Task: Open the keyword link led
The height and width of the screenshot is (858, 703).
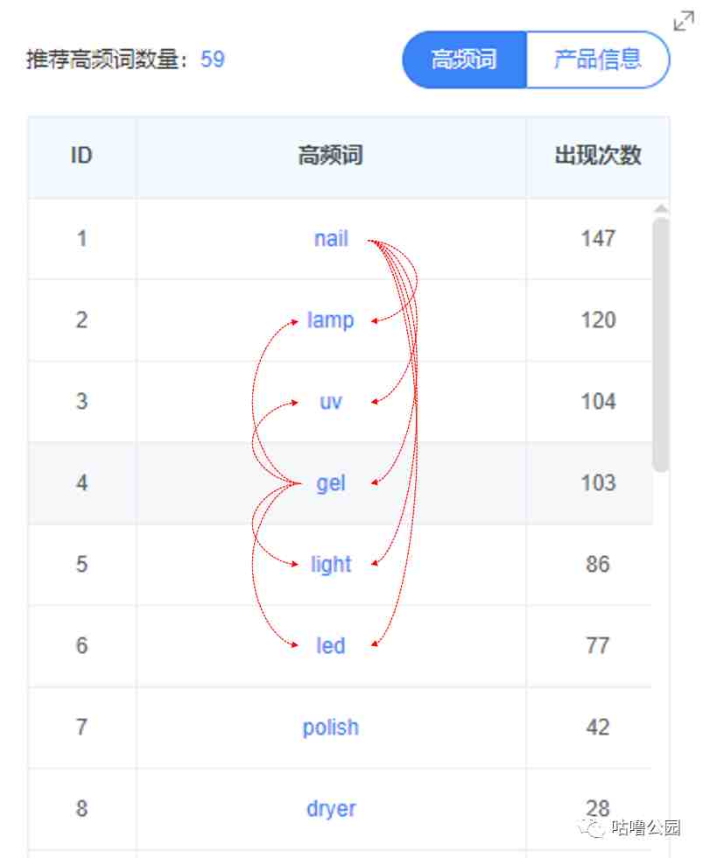Action: point(330,646)
